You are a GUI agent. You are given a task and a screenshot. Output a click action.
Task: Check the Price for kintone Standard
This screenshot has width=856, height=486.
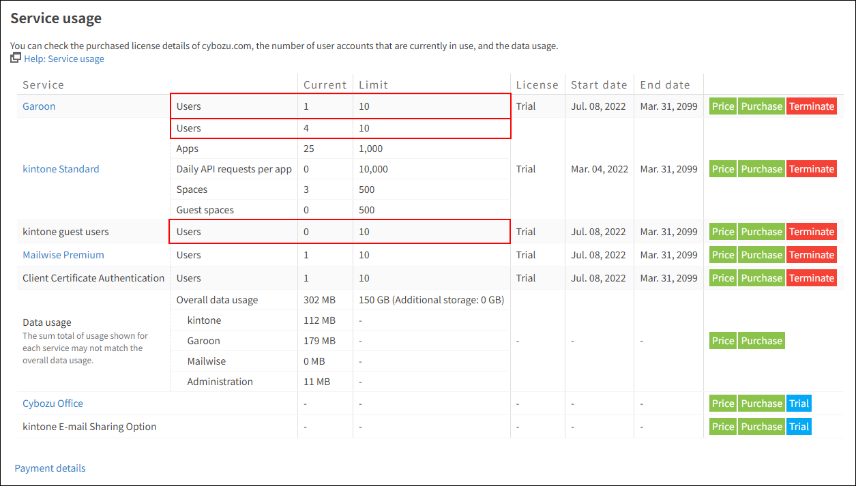722,168
